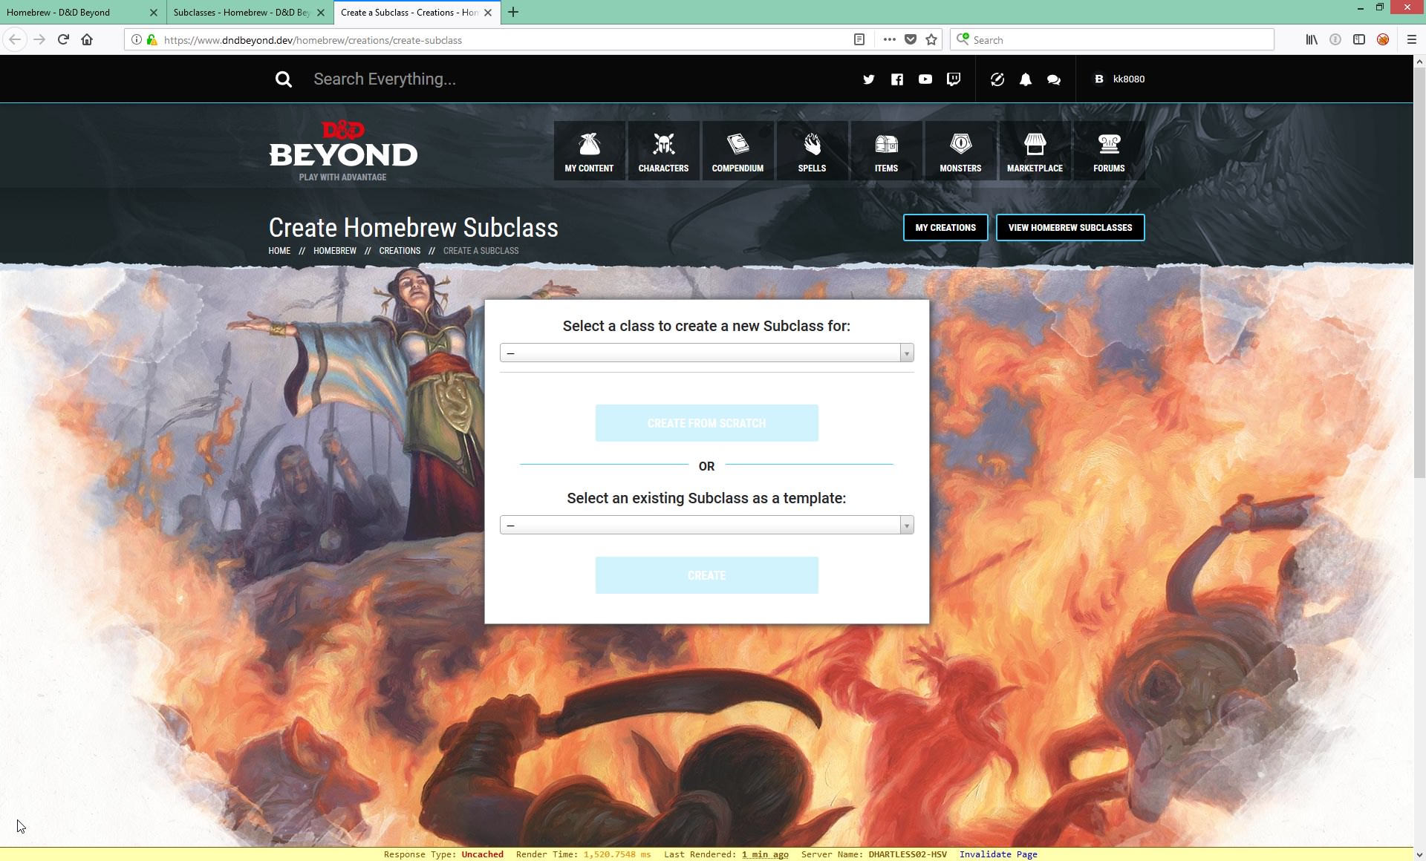Click the browser Search box
Screen dimensions: 1426x861
coord(1112,40)
